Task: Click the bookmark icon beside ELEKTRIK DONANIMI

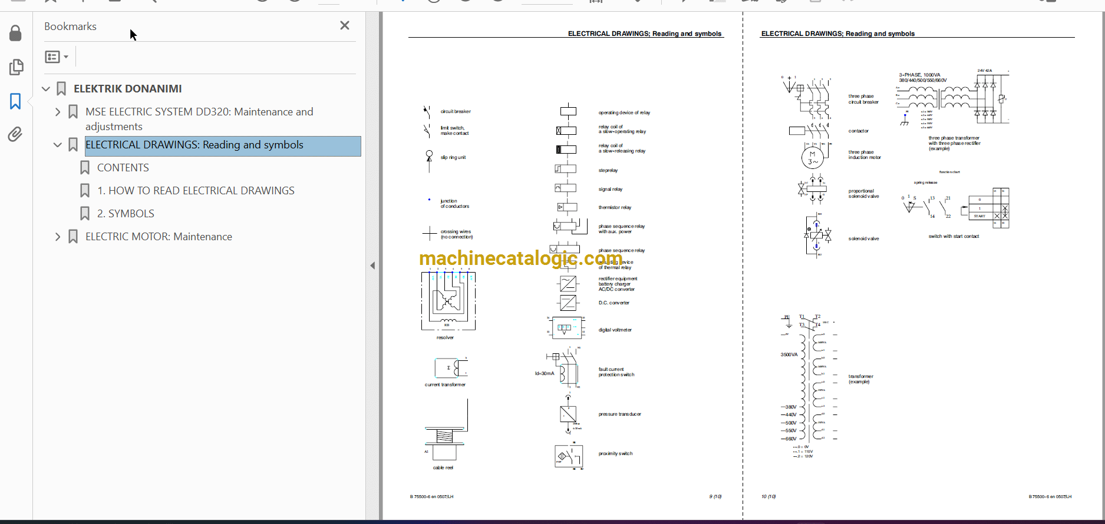Action: pos(61,89)
